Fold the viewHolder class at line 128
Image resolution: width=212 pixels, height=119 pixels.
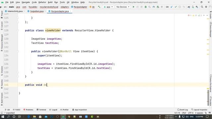[x=18, y=30]
